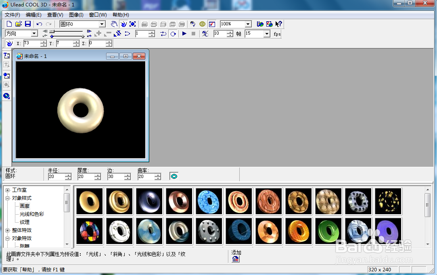Open the 100% zoom dropdown
437x275 pixels.
[x=248, y=24]
